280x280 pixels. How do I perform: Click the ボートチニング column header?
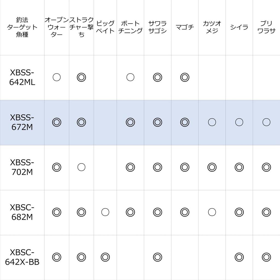coord(130,27)
